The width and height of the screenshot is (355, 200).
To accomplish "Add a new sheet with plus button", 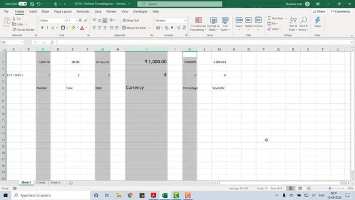I will [70, 183].
